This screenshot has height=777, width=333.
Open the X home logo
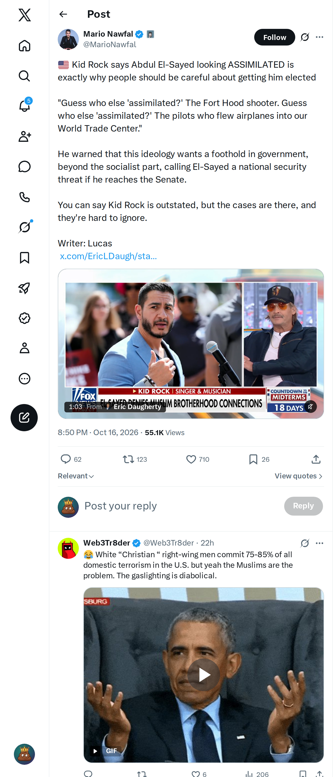(24, 15)
